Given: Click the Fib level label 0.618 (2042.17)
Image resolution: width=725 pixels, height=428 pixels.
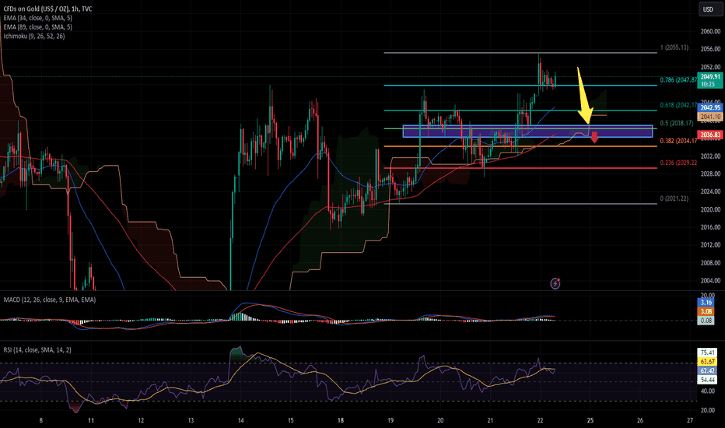Looking at the screenshot, I should point(678,105).
